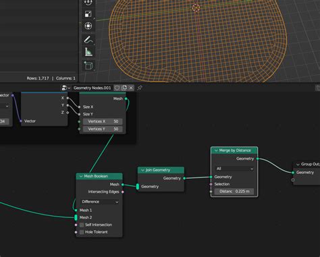The height and width of the screenshot is (257, 320).
Task: Toggle fake user shield for Geometry Nodes.001
Action: tap(117, 88)
